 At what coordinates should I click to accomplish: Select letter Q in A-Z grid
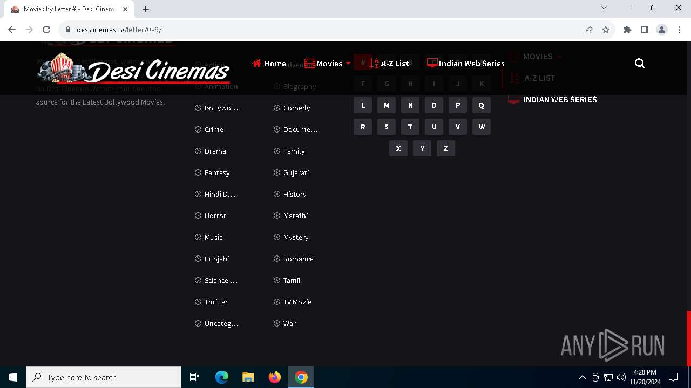(482, 106)
